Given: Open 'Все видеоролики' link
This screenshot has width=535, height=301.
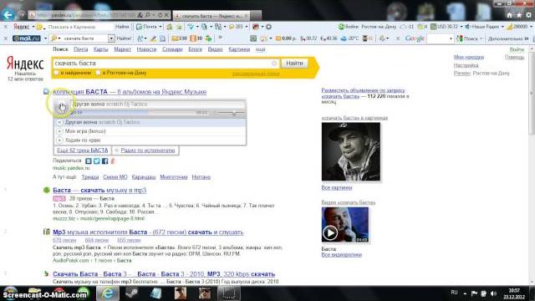Looking at the screenshot, I should click(x=342, y=254).
